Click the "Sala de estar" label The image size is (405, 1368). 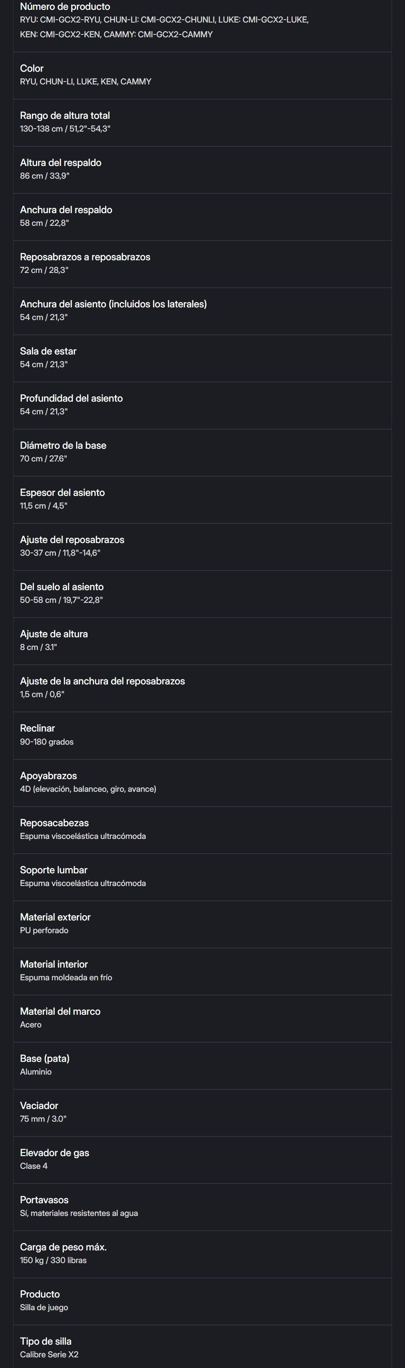point(48,351)
